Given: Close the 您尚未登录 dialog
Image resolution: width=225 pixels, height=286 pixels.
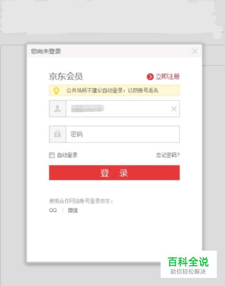Looking at the screenshot, I should click(x=195, y=52).
